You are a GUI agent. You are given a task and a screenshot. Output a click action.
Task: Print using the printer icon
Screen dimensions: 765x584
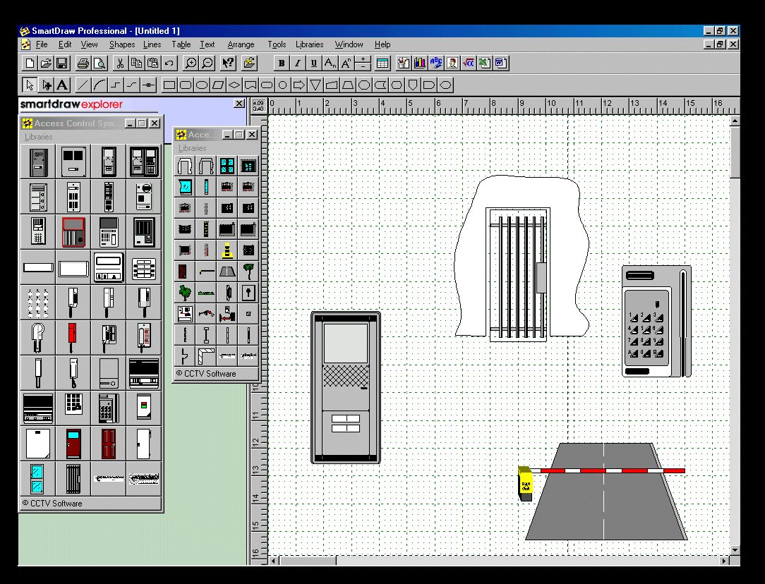83,63
